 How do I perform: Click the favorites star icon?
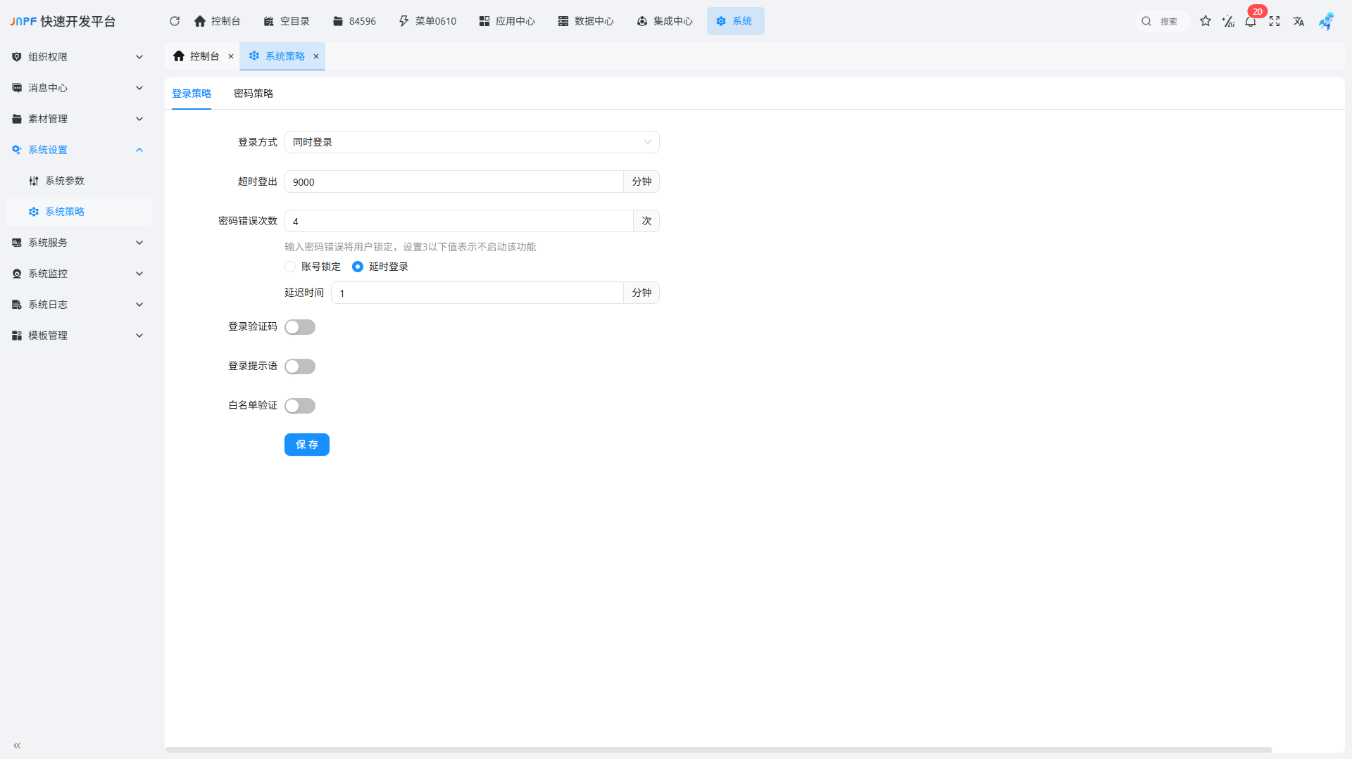tap(1206, 21)
